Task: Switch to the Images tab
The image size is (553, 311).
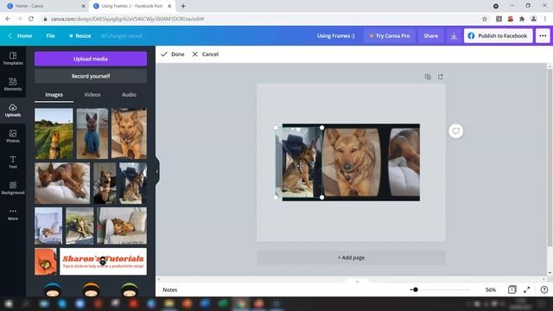Action: click(x=54, y=94)
